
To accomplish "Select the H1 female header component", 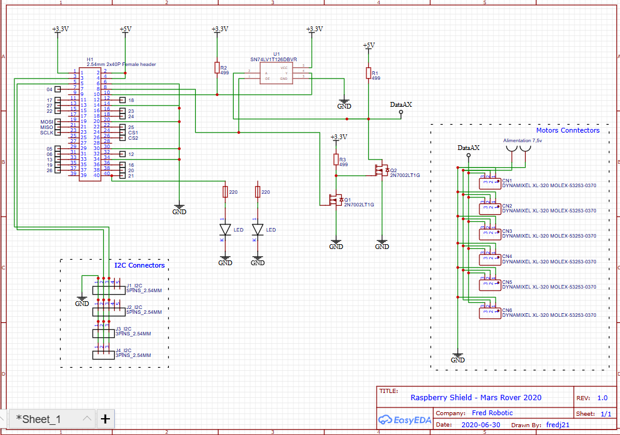I will tap(90, 124).
